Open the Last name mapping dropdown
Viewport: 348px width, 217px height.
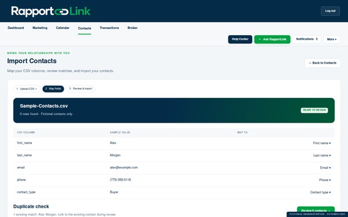[x=322, y=156]
